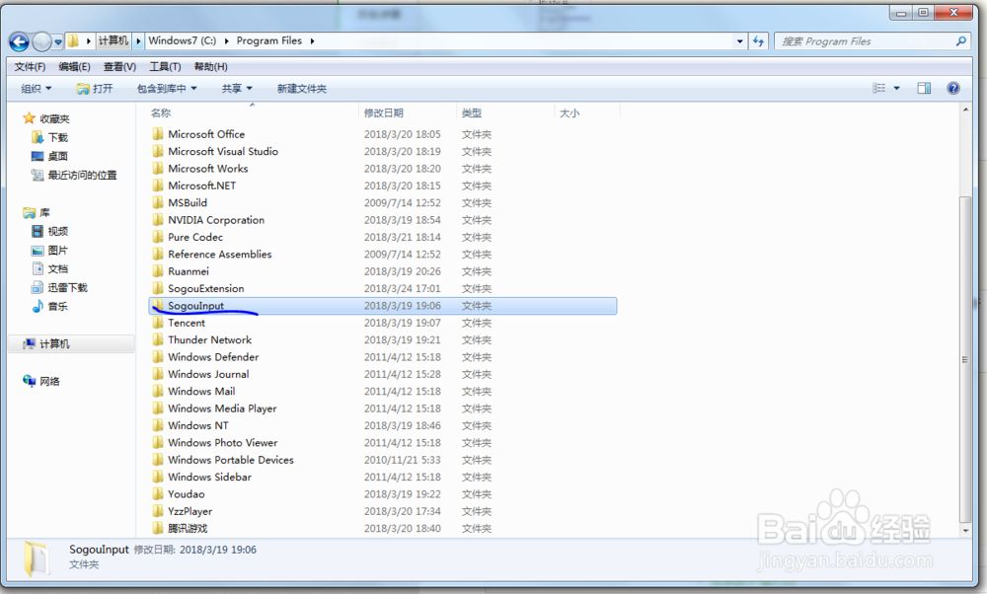The height and width of the screenshot is (594, 987).
Task: Open the view options dropdown arrow
Action: (896, 88)
